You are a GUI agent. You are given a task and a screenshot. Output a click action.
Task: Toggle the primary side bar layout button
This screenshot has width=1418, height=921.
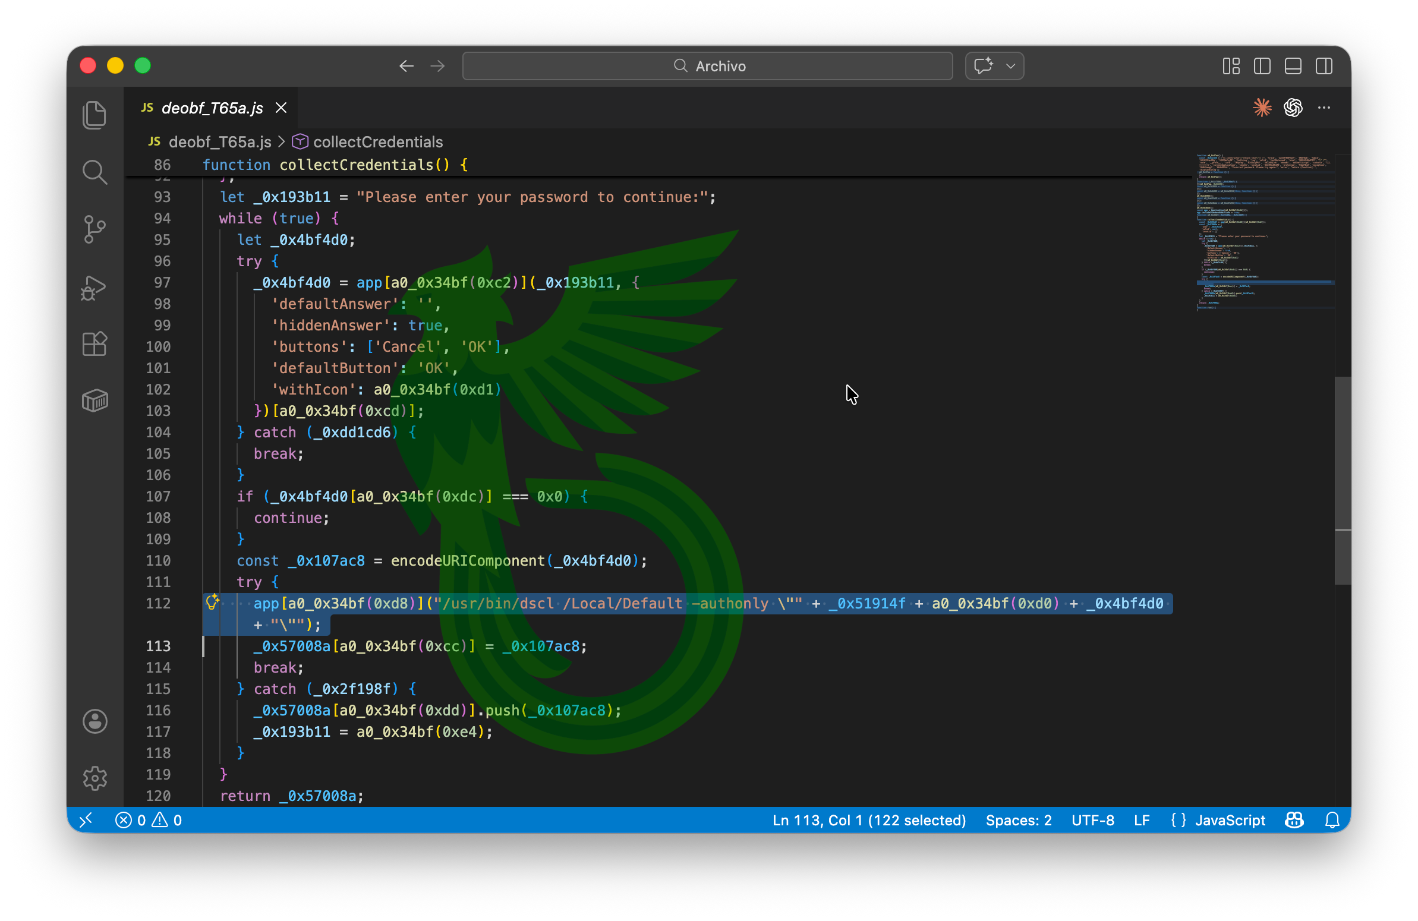click(1262, 66)
